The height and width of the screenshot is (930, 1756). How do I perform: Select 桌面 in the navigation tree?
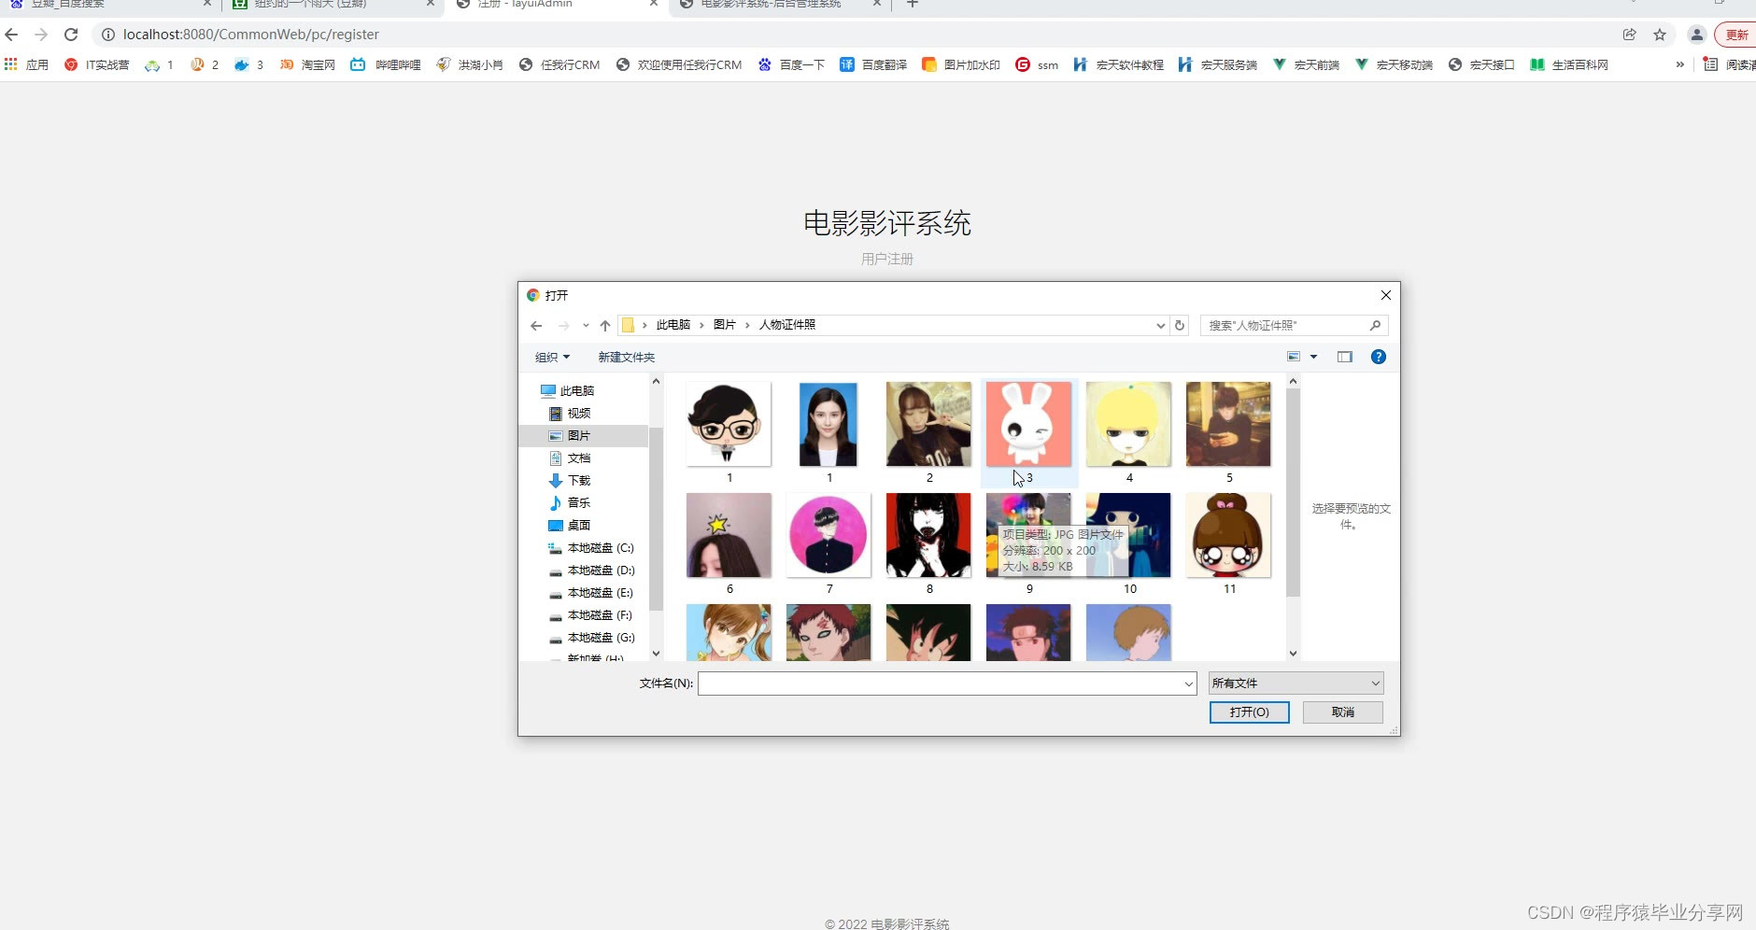(x=570, y=526)
